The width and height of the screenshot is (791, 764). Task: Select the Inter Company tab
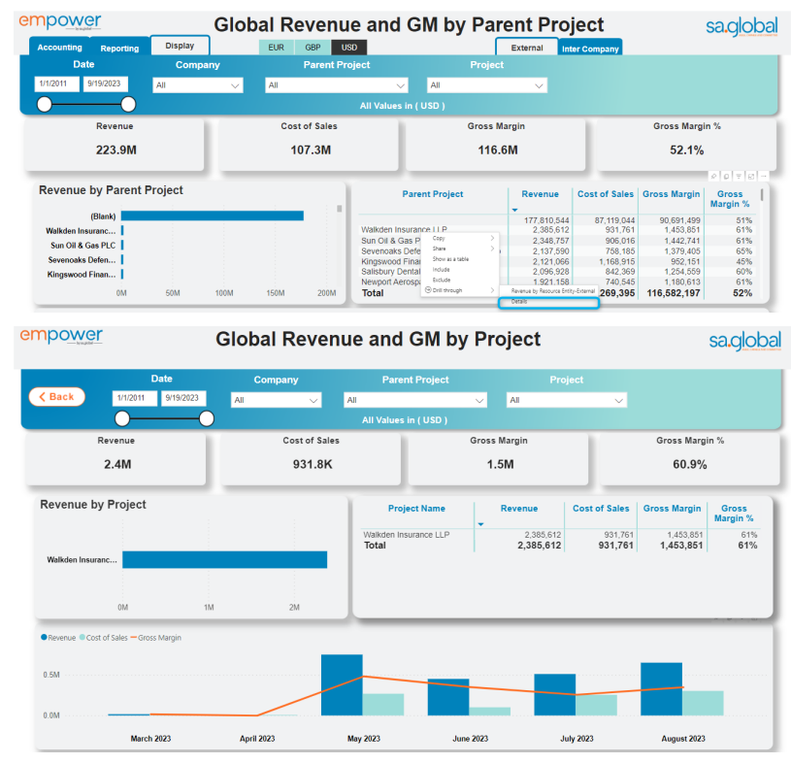pos(590,49)
